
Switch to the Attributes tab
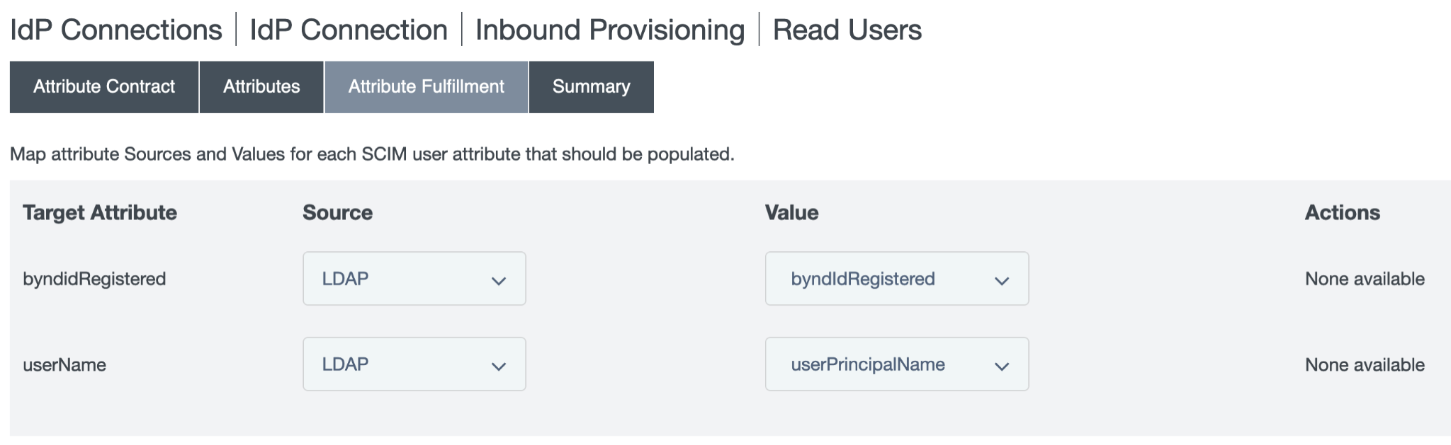261,87
